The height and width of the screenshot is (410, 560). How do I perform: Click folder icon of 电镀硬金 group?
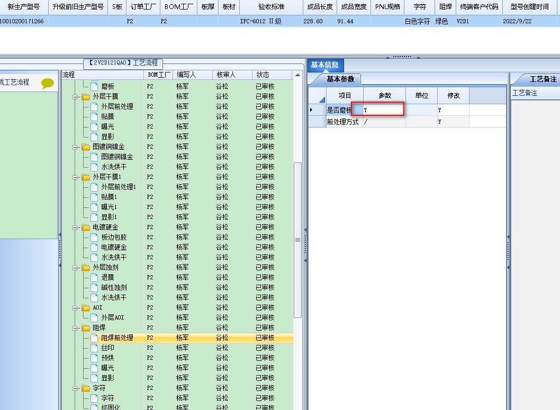[x=86, y=227]
